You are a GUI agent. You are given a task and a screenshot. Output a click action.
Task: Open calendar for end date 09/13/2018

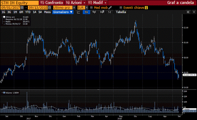pyautogui.click(x=50, y=8)
